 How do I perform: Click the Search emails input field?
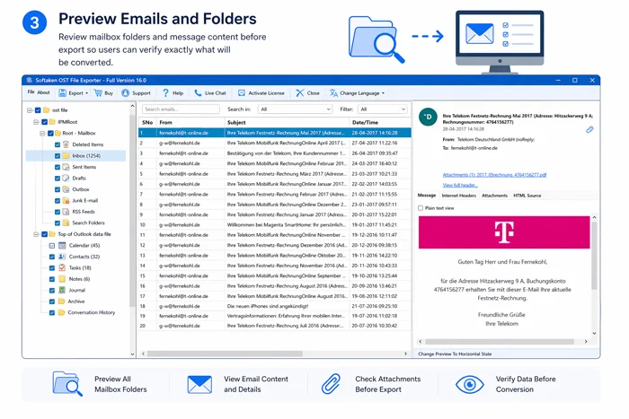tap(181, 109)
